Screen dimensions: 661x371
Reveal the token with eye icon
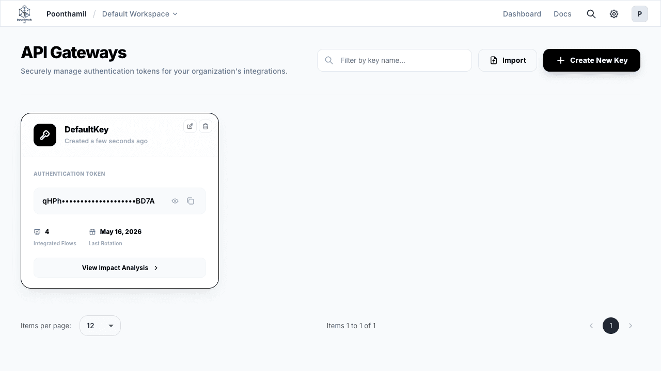175,201
